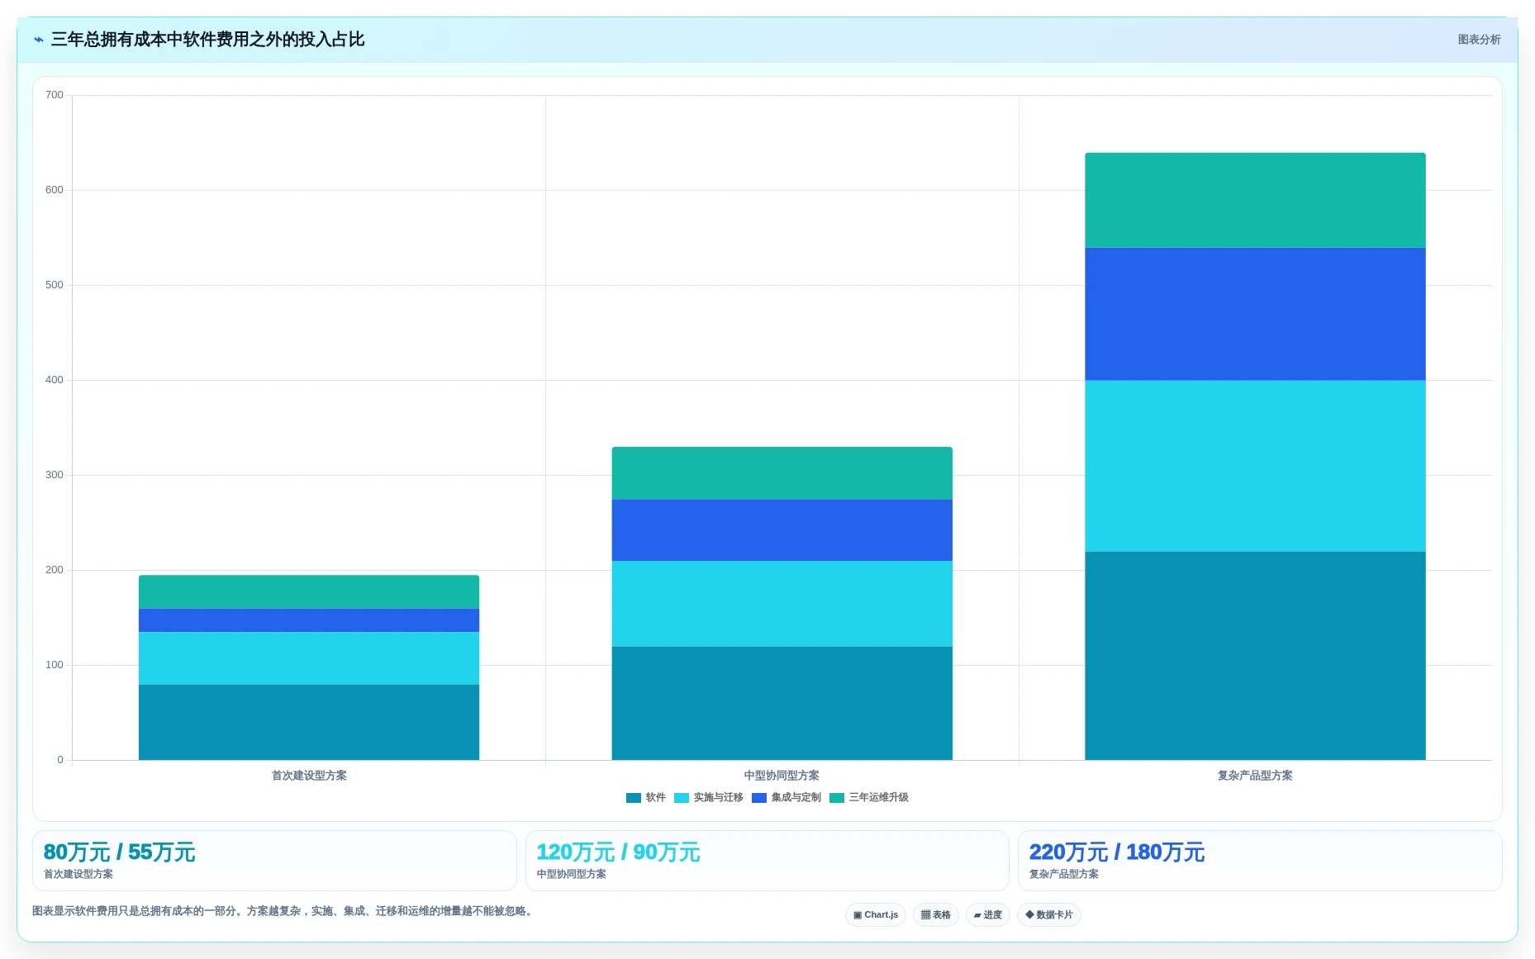Screen dimensions: 1535x959
Task: Click 三年运维升级 segment of 中型协同型方案 bar
Action: (x=782, y=473)
